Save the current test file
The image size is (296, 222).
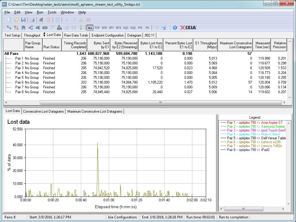[23, 20]
